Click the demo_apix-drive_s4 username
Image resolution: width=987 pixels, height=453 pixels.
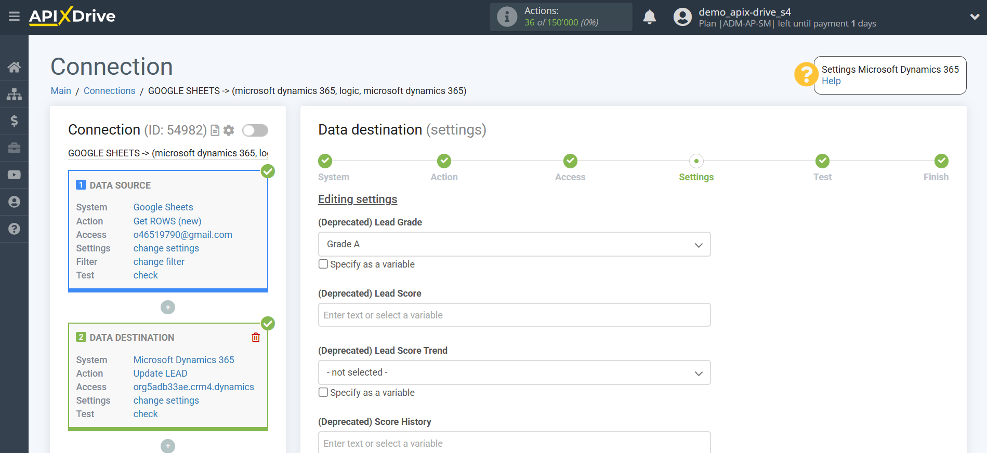coord(745,12)
